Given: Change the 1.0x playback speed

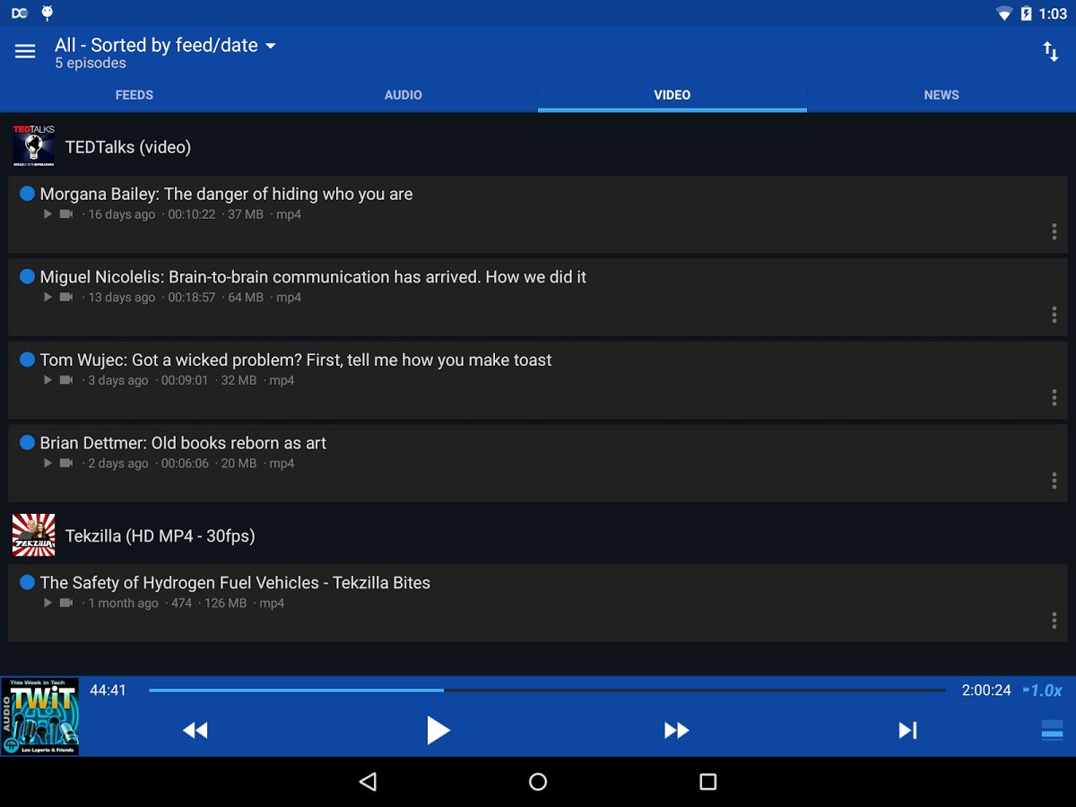Looking at the screenshot, I should coord(1042,690).
